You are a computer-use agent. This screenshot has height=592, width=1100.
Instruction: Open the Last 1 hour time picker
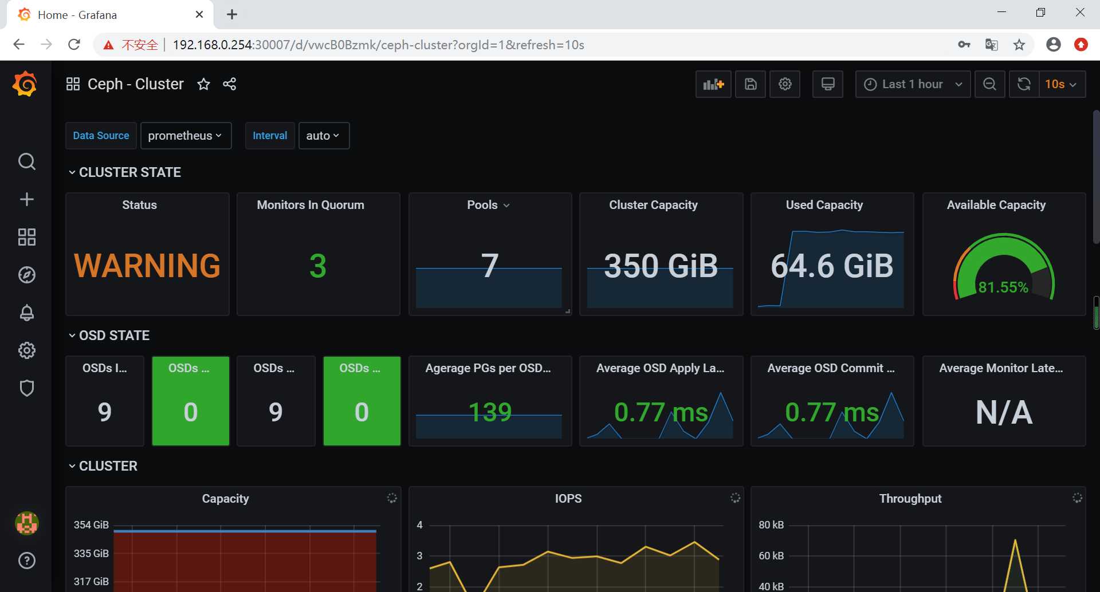point(913,84)
